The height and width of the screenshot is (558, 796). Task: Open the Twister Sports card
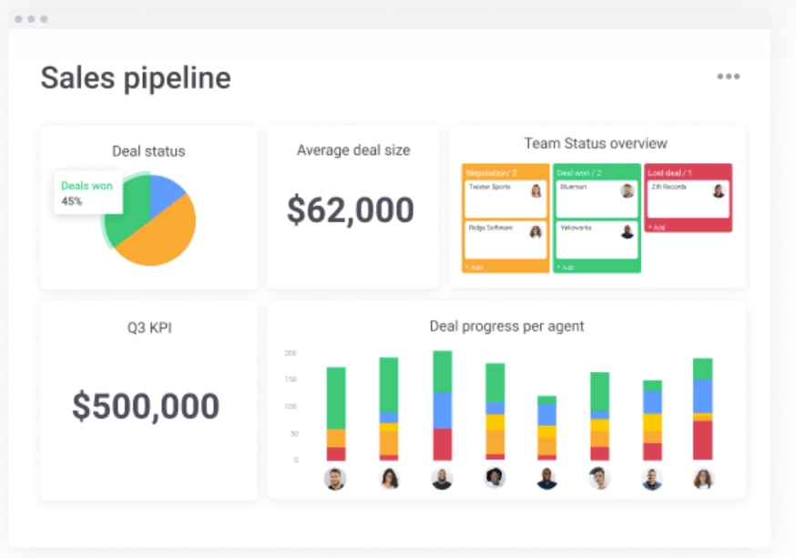point(505,198)
